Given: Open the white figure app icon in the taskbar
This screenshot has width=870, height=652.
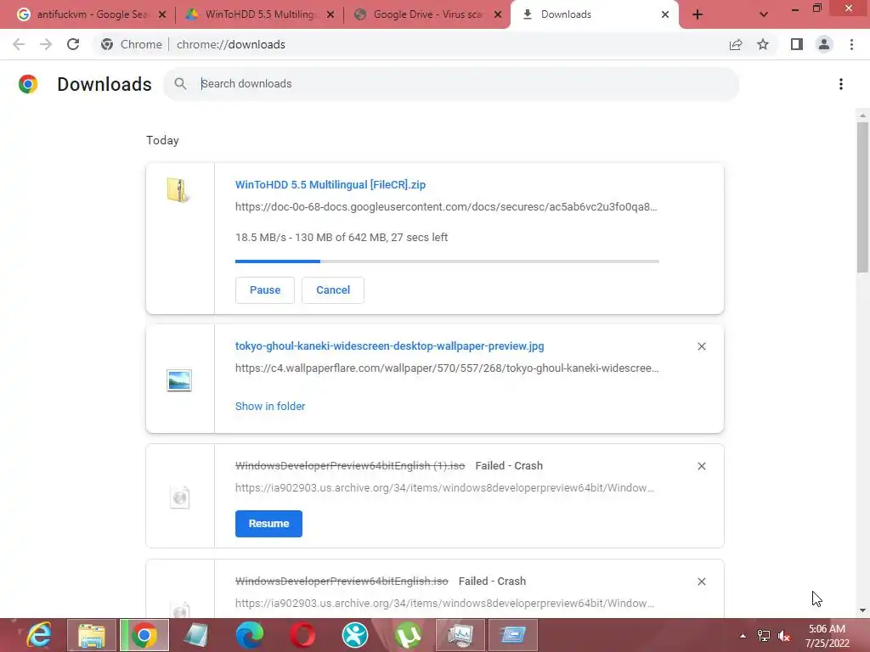Looking at the screenshot, I should [355, 635].
